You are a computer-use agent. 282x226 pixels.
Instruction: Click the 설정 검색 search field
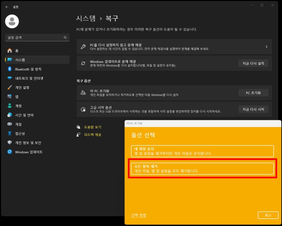37,38
